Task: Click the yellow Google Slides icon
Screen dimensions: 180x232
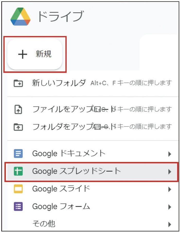Action: [18, 189]
